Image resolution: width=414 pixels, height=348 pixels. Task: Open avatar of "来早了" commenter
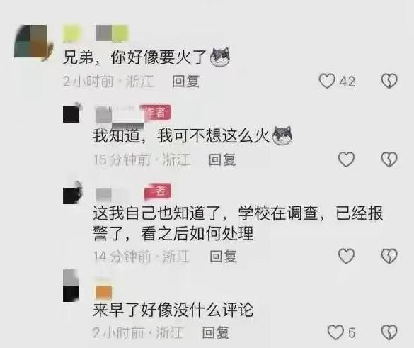[71, 286]
